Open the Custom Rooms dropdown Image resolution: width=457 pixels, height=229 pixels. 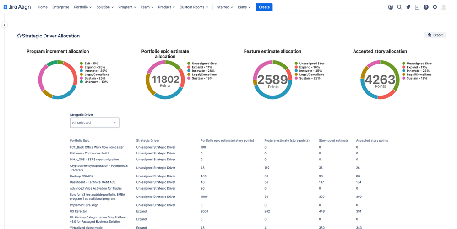tap(194, 7)
